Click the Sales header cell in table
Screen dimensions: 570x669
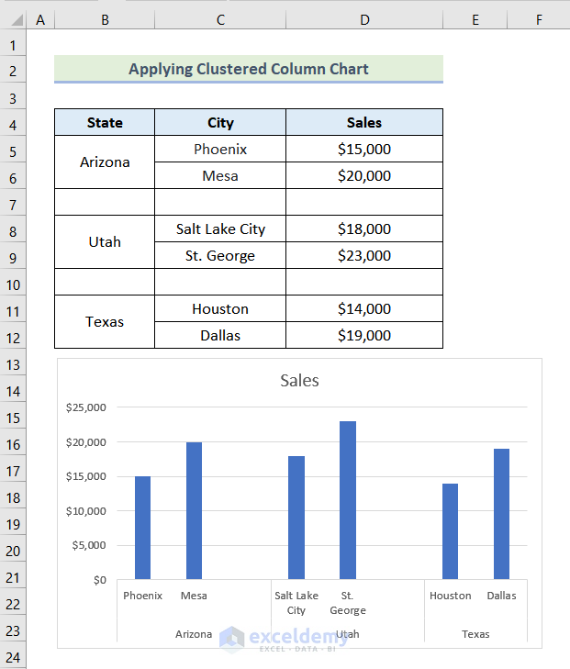[x=364, y=123]
